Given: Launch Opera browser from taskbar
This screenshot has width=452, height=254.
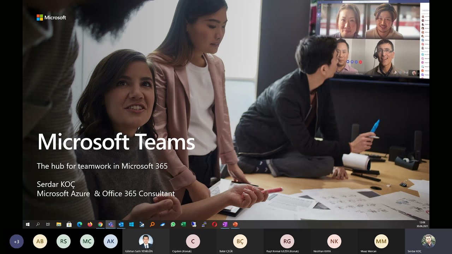Looking at the screenshot, I should click(x=214, y=224).
